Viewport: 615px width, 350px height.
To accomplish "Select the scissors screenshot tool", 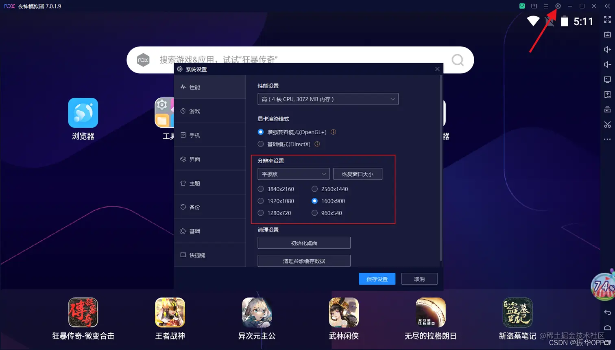I will point(607,125).
